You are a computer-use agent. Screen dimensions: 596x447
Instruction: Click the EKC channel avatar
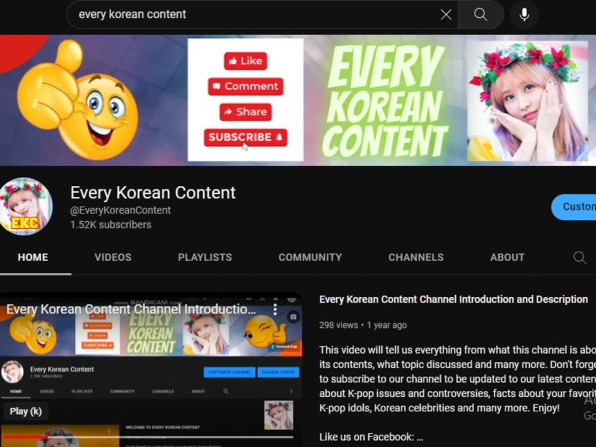click(x=25, y=206)
